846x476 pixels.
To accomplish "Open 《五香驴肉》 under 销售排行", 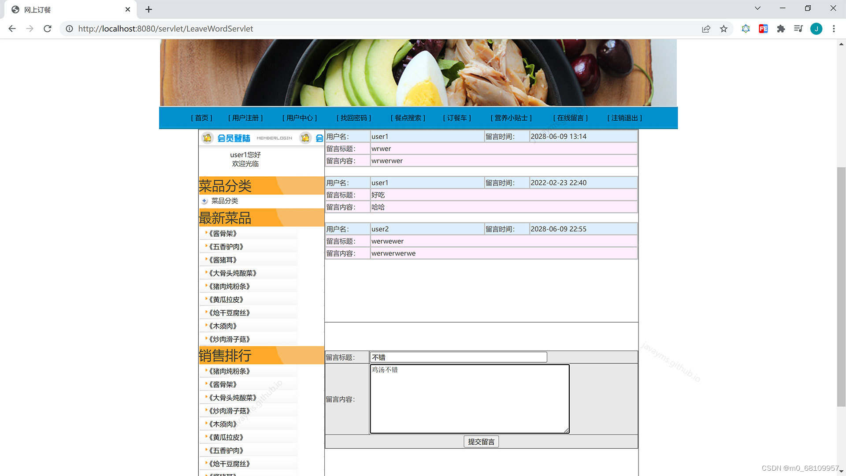I will (226, 451).
